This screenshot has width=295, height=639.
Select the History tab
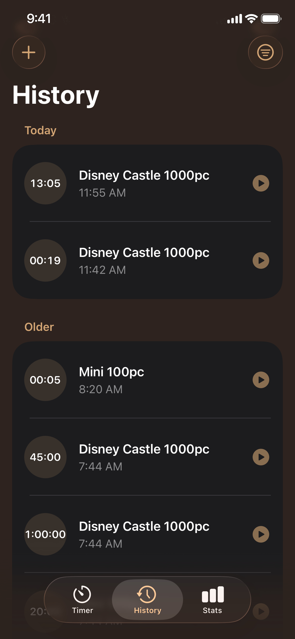(147, 600)
